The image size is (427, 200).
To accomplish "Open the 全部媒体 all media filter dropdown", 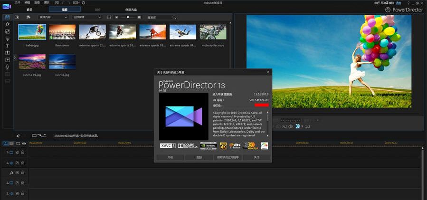I will tap(87, 17).
